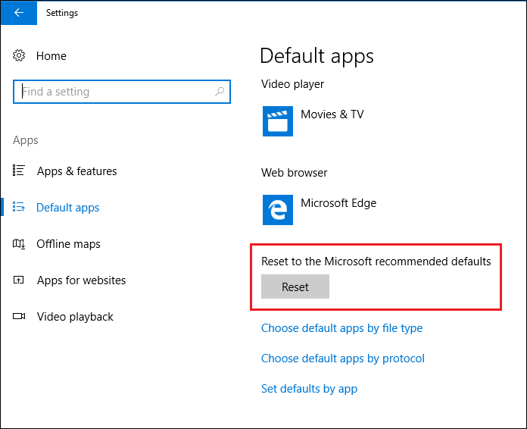This screenshot has height=429, width=527.
Task: Focus the Find a setting box
Action: pyautogui.click(x=122, y=92)
